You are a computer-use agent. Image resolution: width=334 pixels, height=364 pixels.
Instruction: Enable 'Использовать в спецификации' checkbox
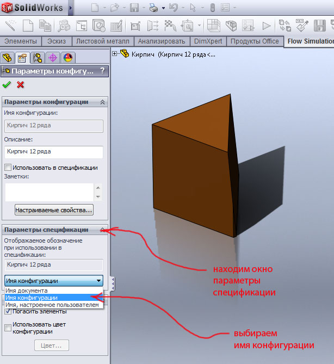(8, 168)
